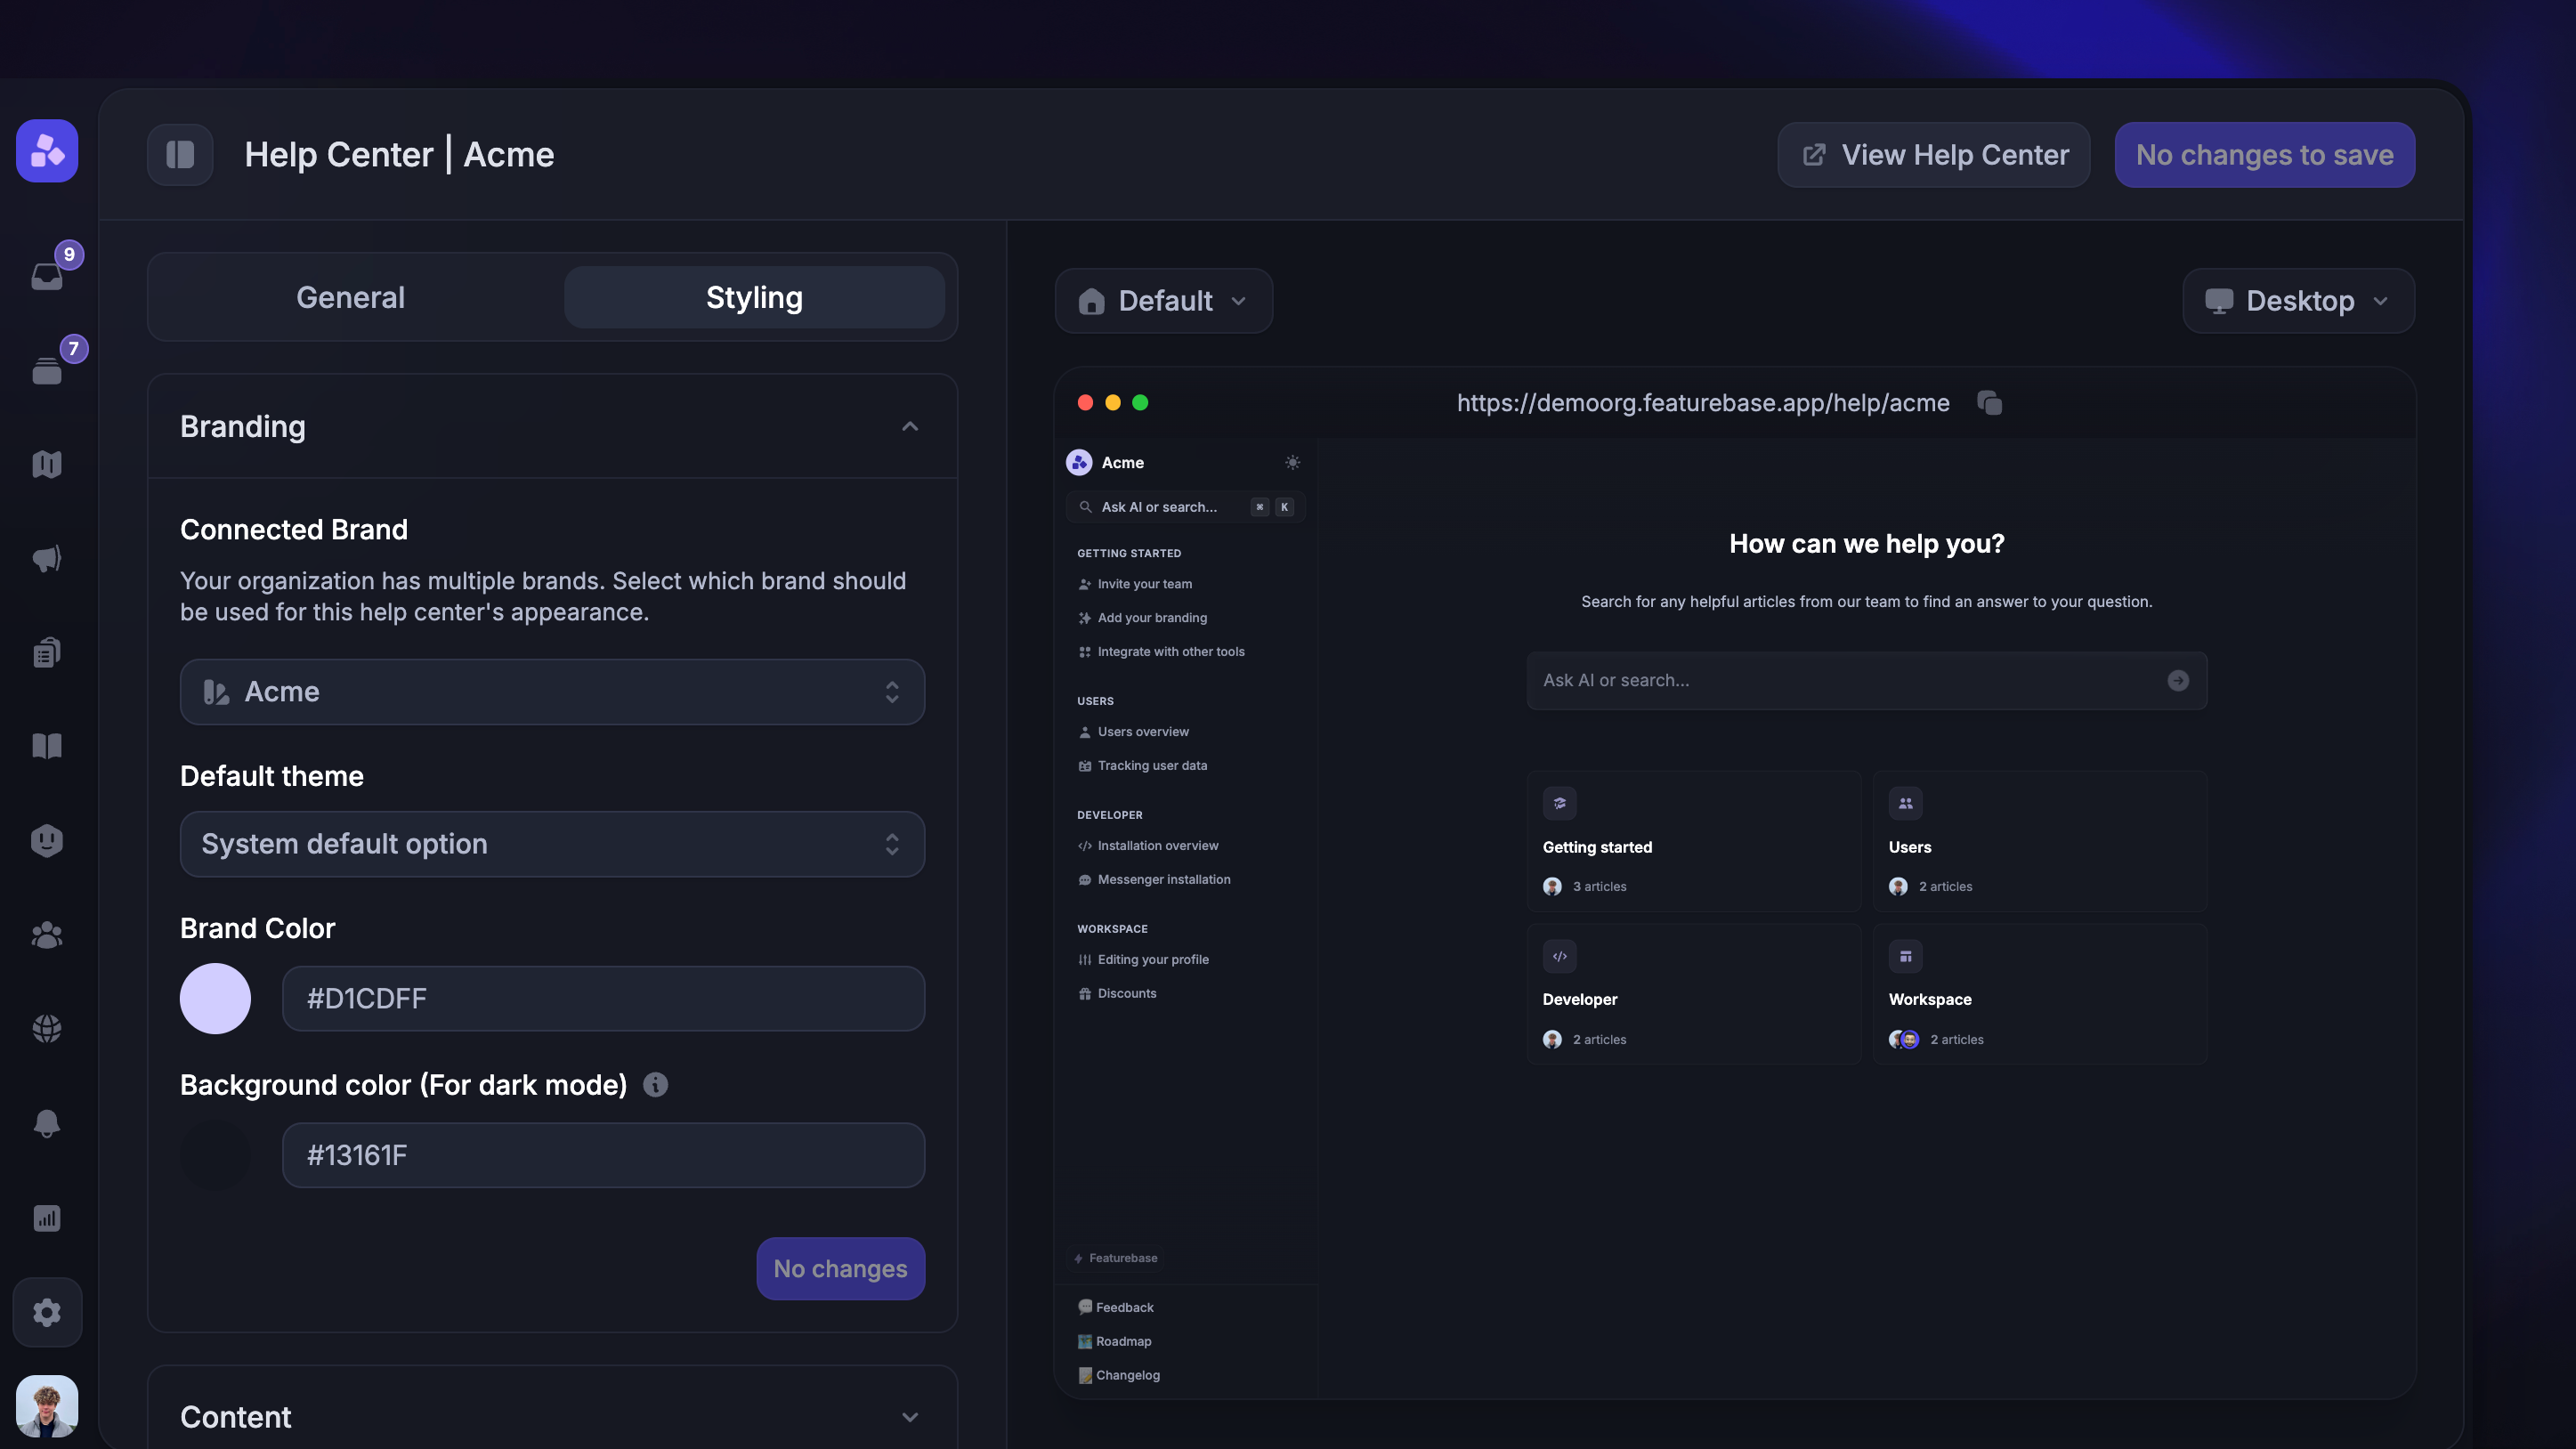Toggle the light/dark sun icon in preview
This screenshot has width=2576, height=1449.
(x=1293, y=462)
